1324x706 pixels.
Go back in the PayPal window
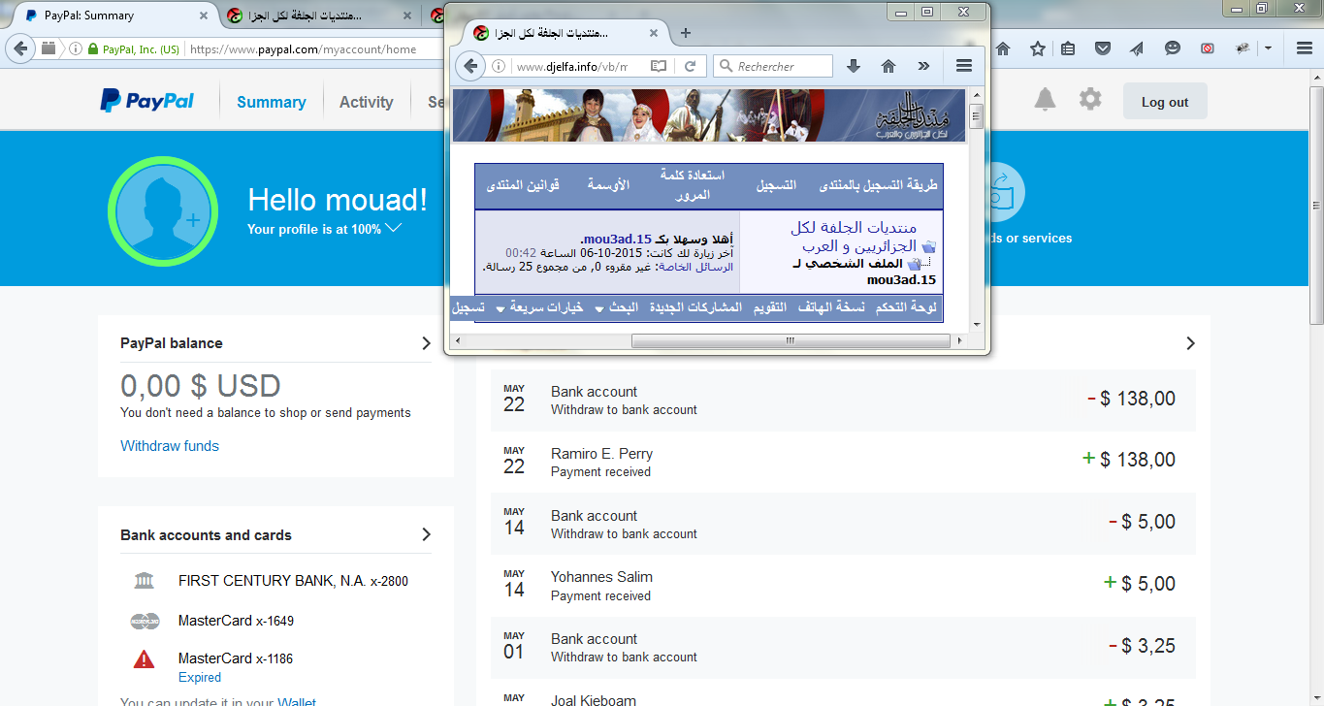[x=20, y=48]
